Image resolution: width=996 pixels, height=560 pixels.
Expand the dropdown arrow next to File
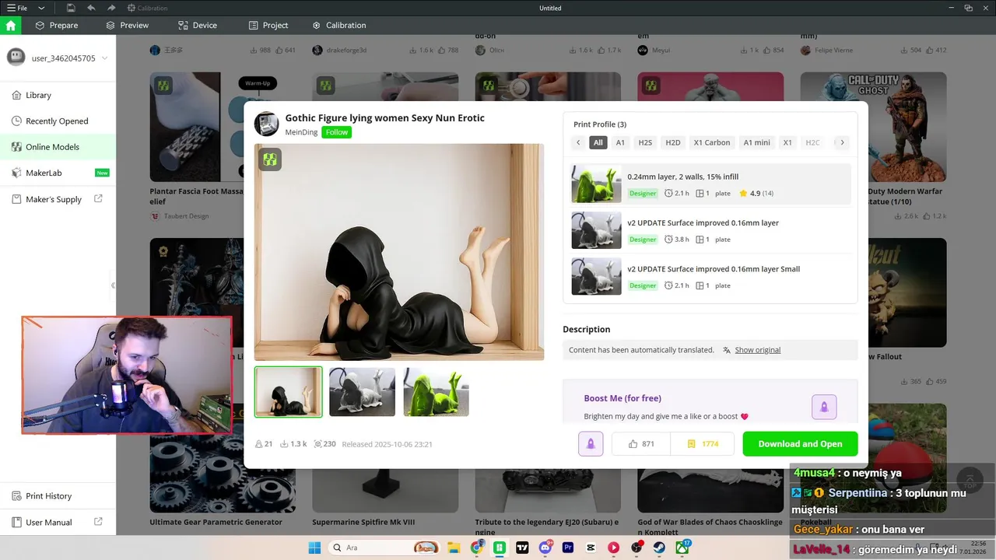[x=41, y=8]
